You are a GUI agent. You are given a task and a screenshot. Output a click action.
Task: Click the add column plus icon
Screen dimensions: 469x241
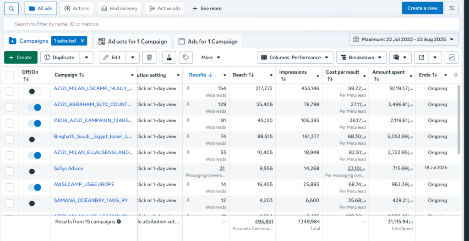(455, 75)
